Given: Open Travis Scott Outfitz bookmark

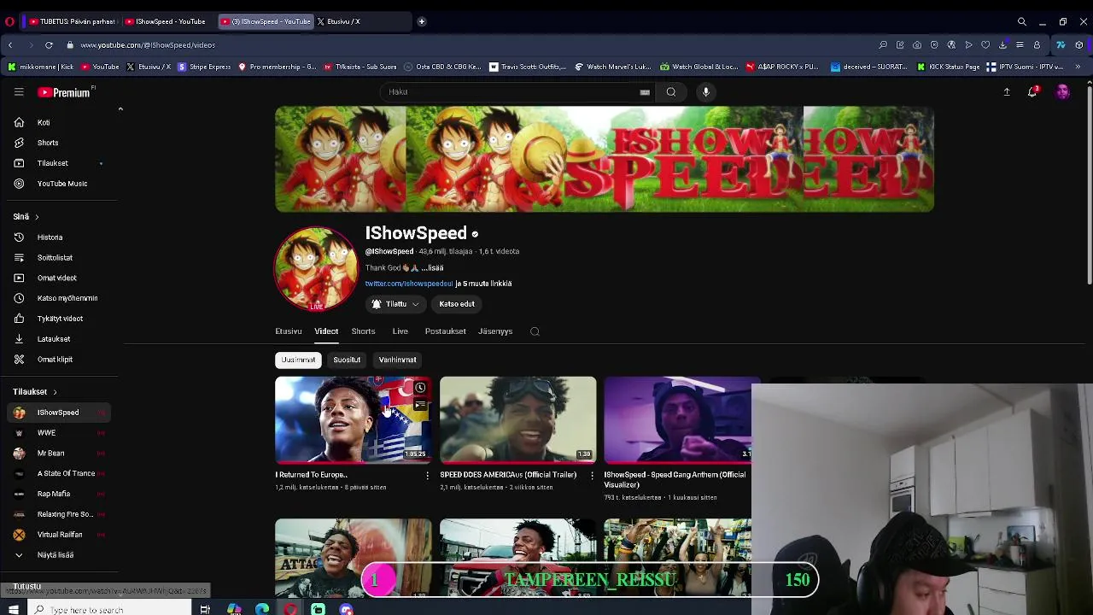Looking at the screenshot, I should (x=528, y=67).
